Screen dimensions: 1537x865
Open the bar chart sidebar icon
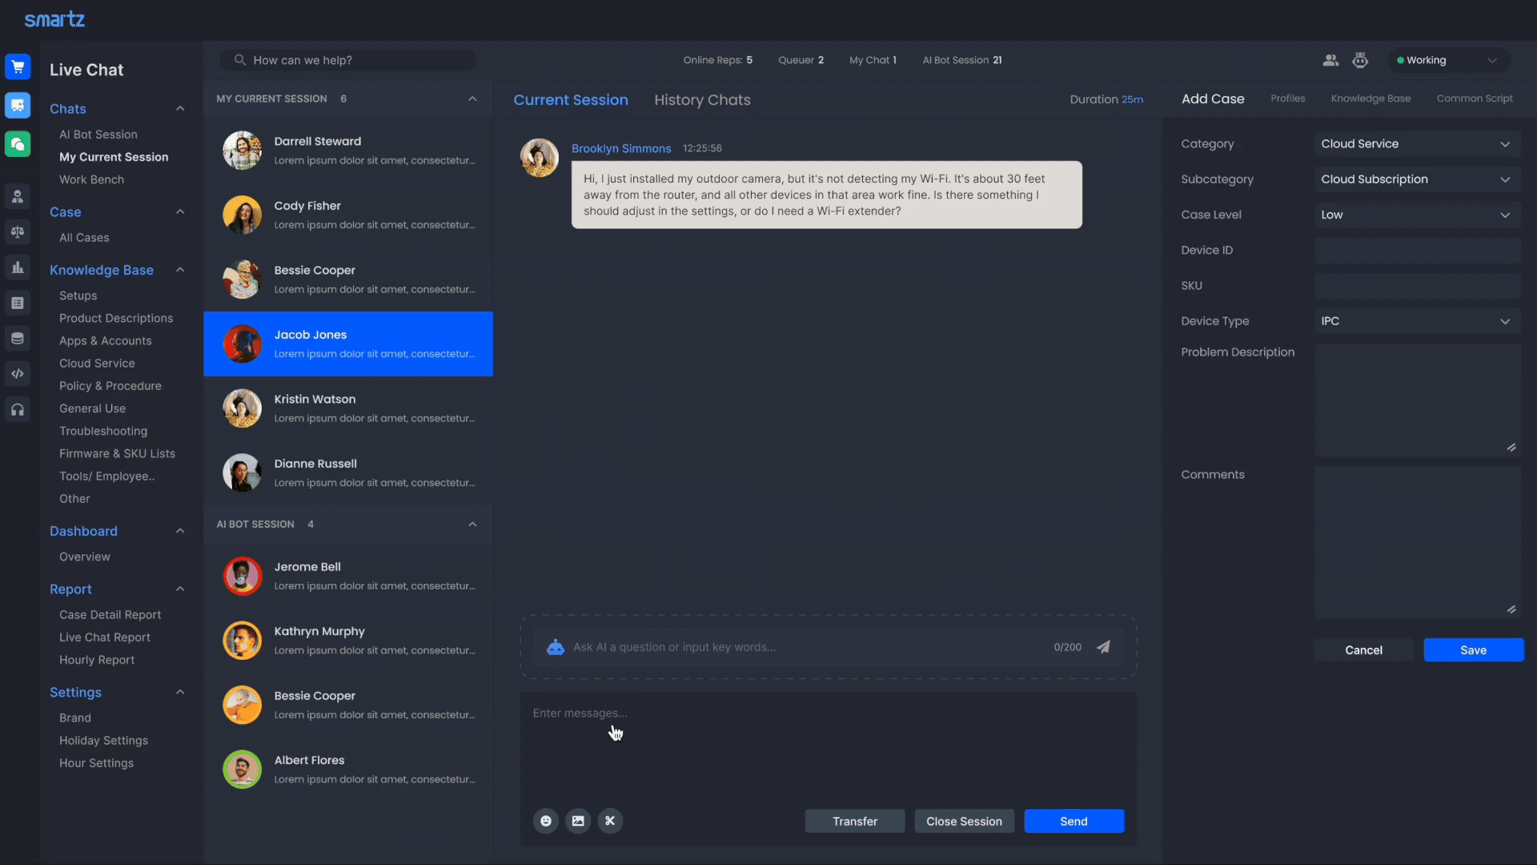click(18, 268)
